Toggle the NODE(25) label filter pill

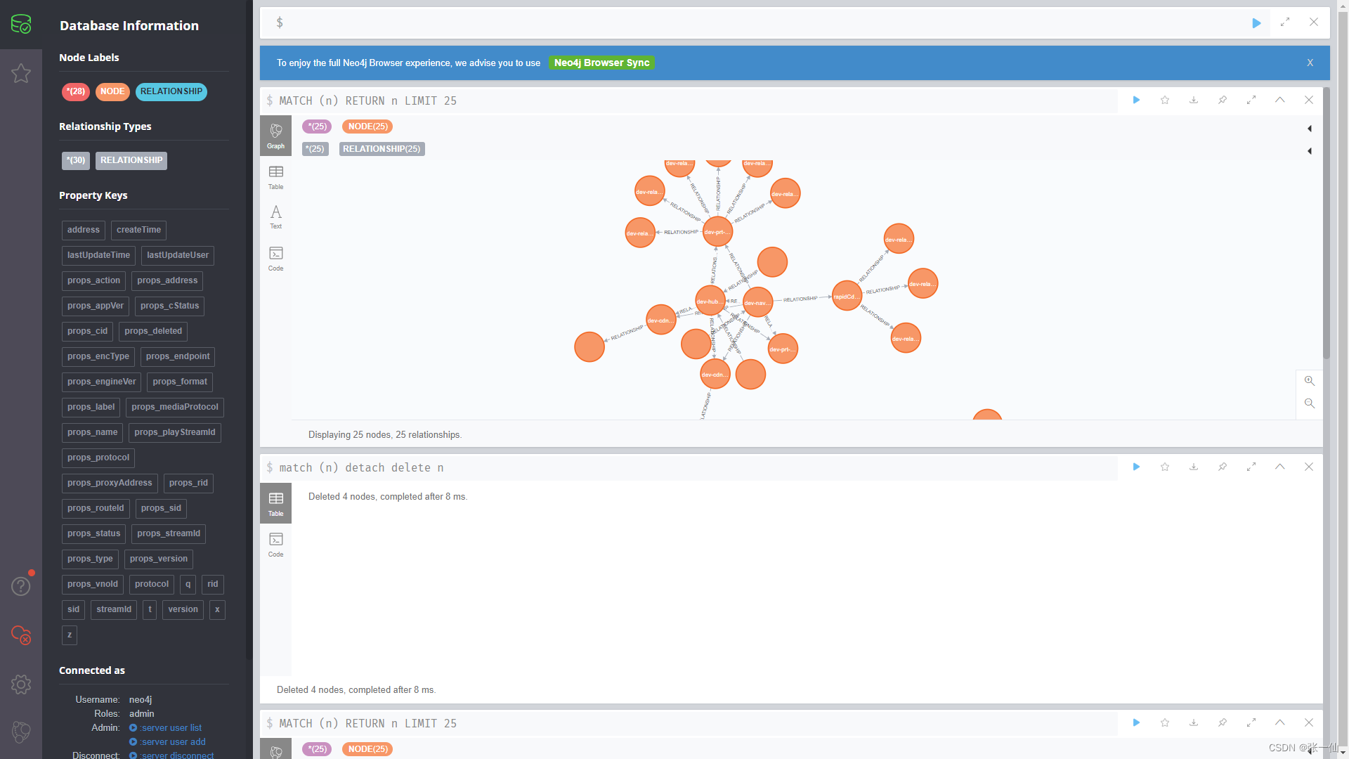coord(367,126)
